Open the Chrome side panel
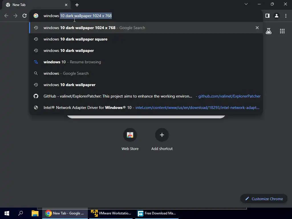 point(267,16)
